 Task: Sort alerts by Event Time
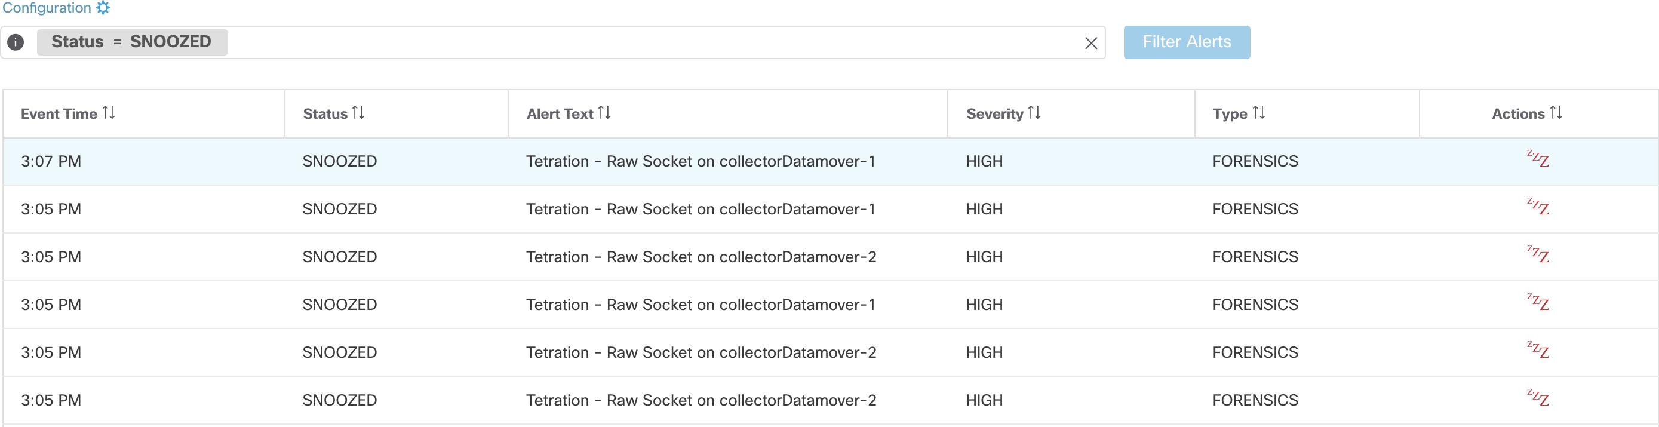pyautogui.click(x=109, y=113)
